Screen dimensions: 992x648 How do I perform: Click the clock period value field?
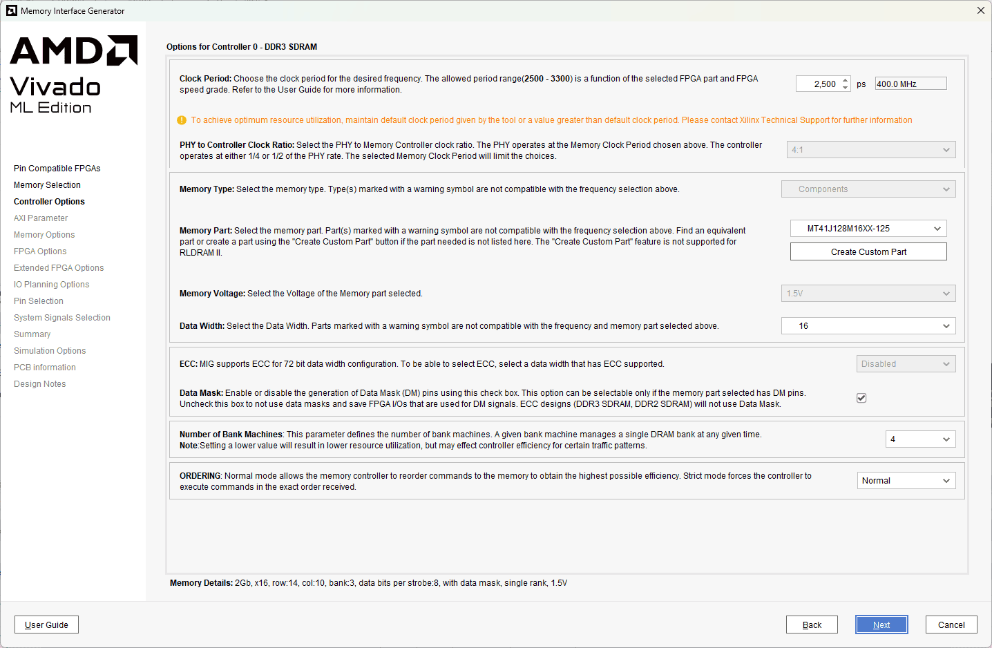point(818,84)
